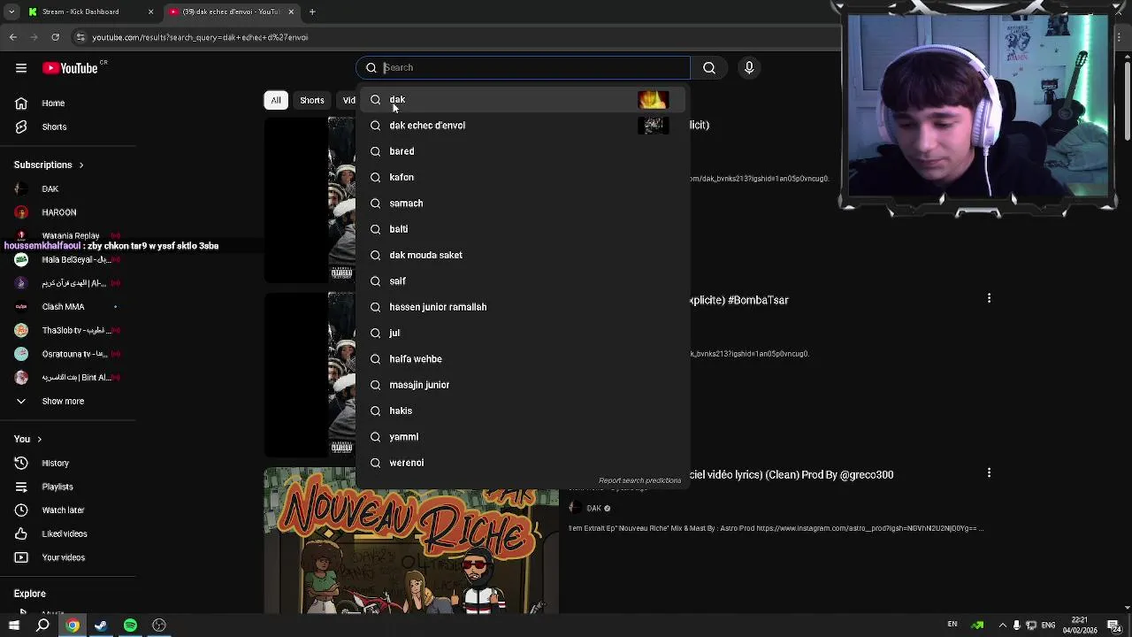
Task: Open Windows Start menu
Action: pyautogui.click(x=13, y=625)
